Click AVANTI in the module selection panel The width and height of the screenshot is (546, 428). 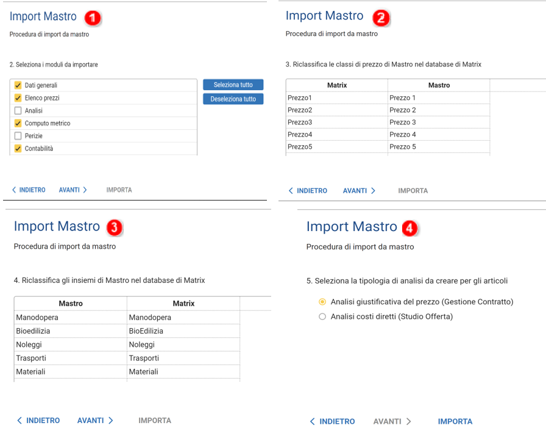coord(73,190)
